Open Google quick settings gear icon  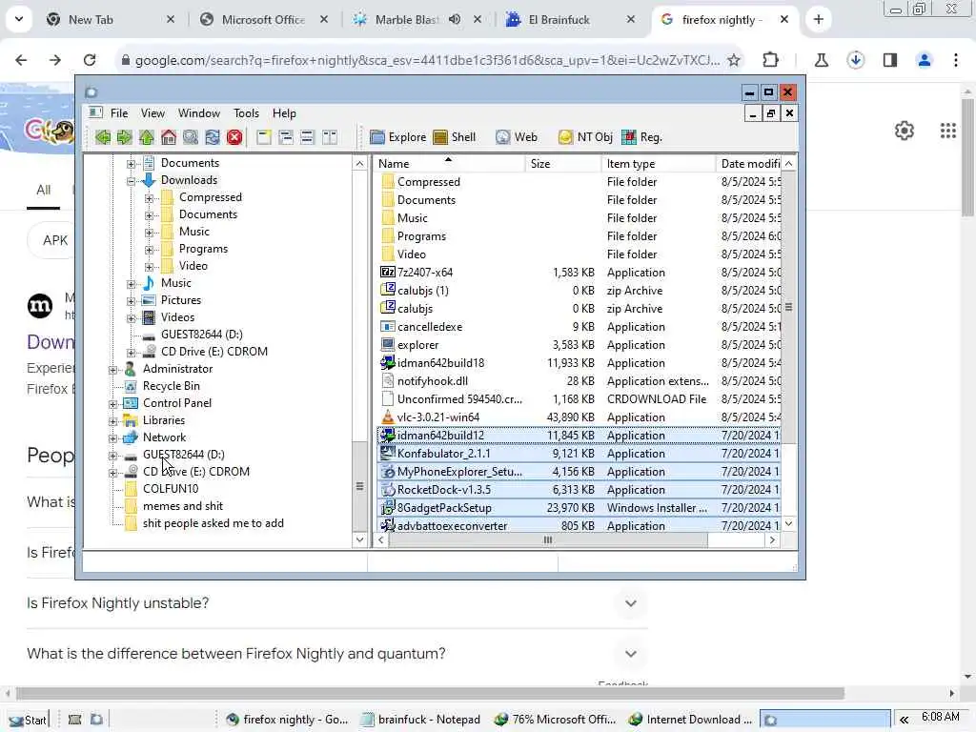905,131
